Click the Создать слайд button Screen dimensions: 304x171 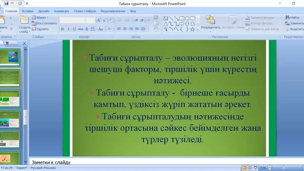pos(25,24)
